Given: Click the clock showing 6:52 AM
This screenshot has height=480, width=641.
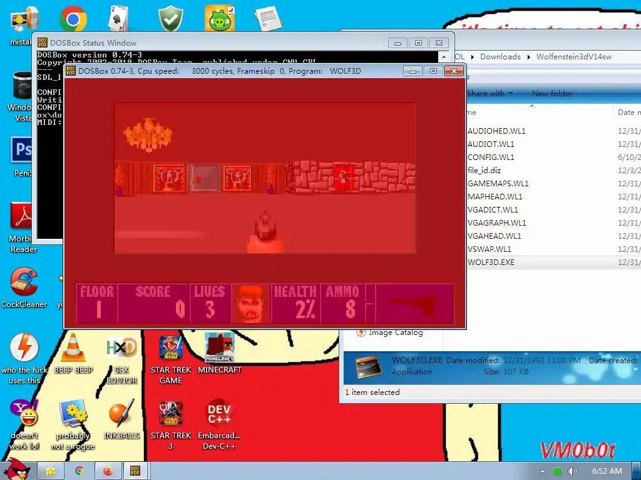Looking at the screenshot, I should click(607, 471).
